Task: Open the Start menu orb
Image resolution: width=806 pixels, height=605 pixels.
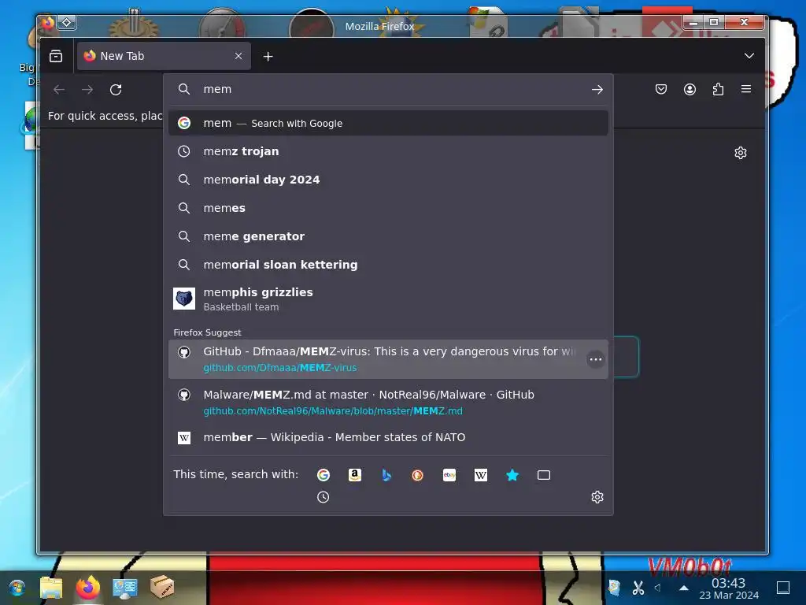Action: [17, 588]
